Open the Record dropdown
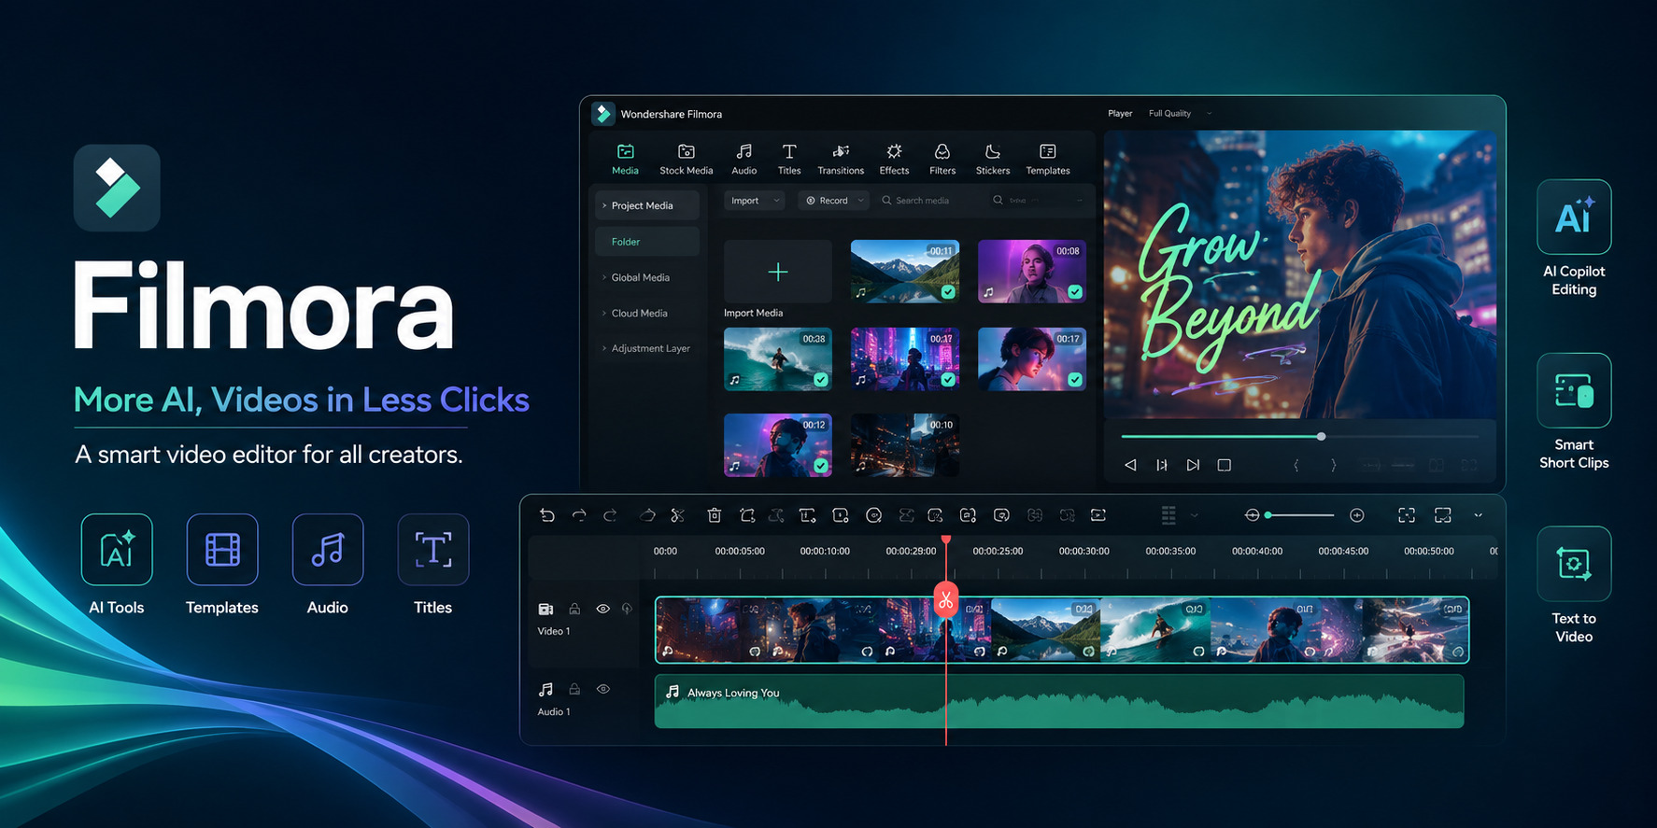The image size is (1657, 828). click(x=834, y=201)
